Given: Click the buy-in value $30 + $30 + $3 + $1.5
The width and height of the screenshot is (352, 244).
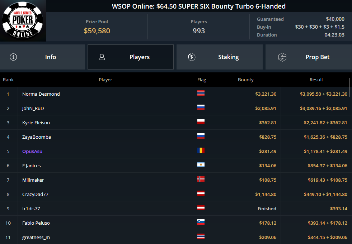Looking at the screenshot, I should (320, 27).
